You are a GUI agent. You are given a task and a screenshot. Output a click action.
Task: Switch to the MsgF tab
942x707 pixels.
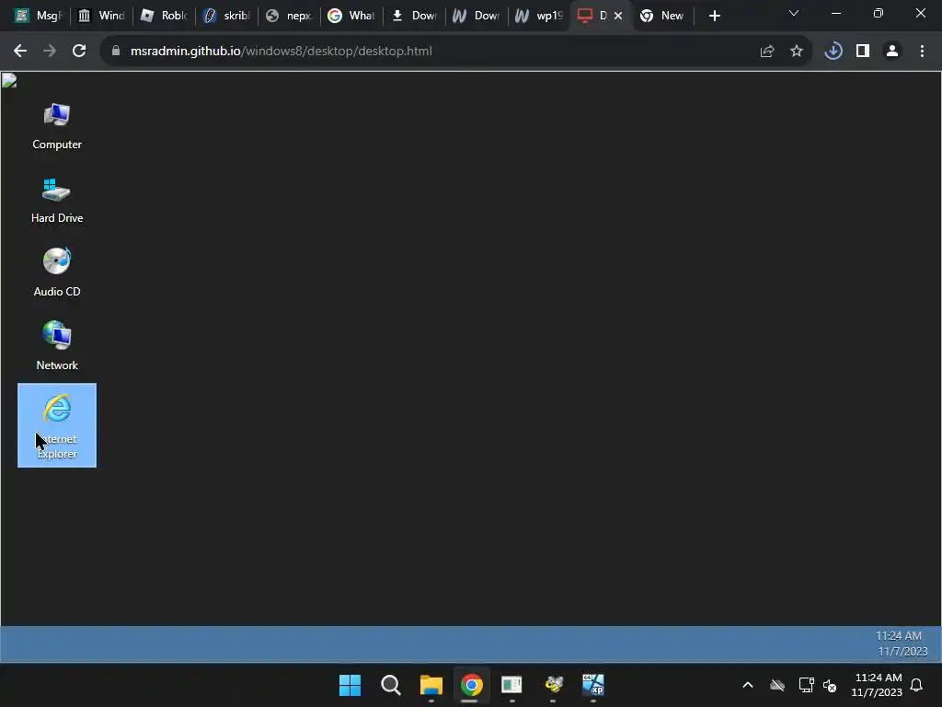click(38, 16)
